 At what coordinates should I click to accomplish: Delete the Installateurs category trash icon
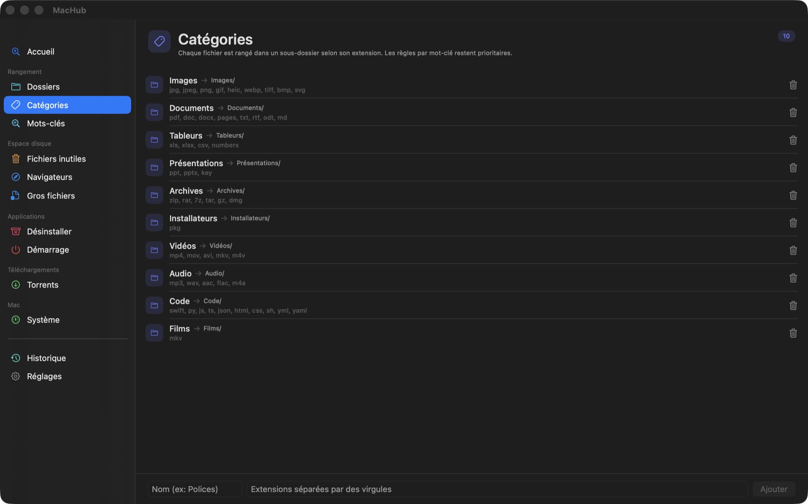point(793,223)
